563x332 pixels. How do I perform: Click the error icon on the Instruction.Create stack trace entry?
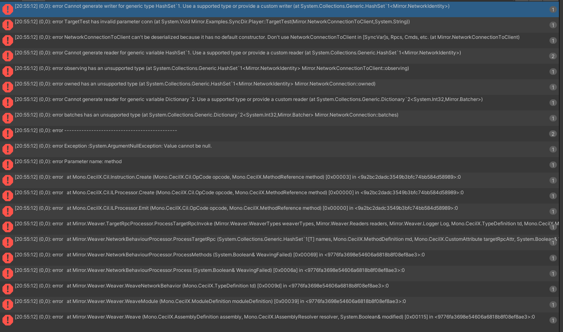pyautogui.click(x=7, y=180)
